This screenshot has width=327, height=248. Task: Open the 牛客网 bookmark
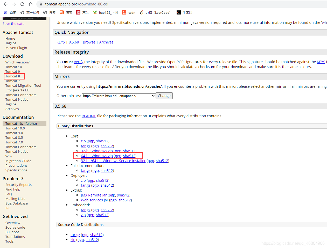(184, 12)
